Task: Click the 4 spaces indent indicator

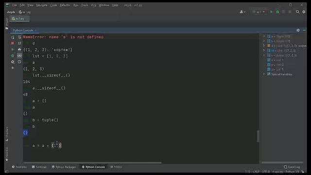Action: tap(277, 172)
